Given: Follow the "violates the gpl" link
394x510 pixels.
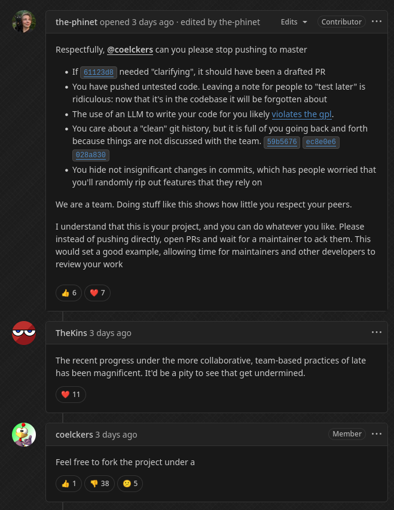Looking at the screenshot, I should 301,114.
